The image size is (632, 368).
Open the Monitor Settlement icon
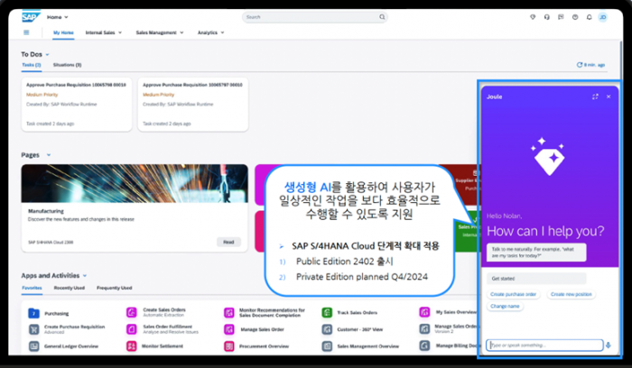[x=132, y=345]
